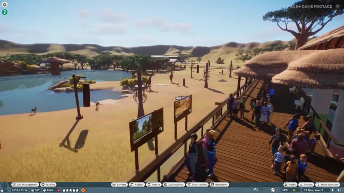Open the green help question mark
Screen dimensions: 344x193
pos(4,12)
